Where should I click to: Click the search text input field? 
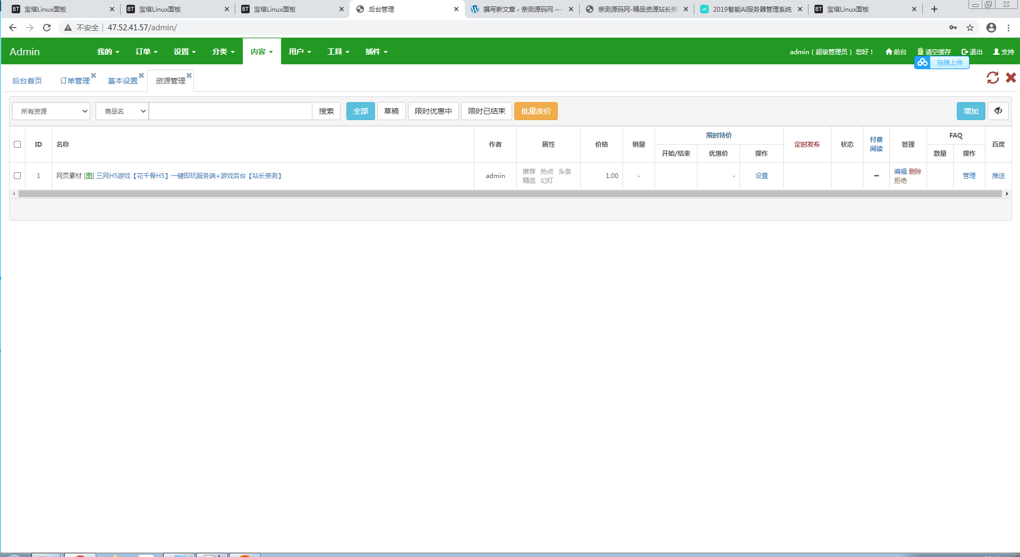coord(231,111)
